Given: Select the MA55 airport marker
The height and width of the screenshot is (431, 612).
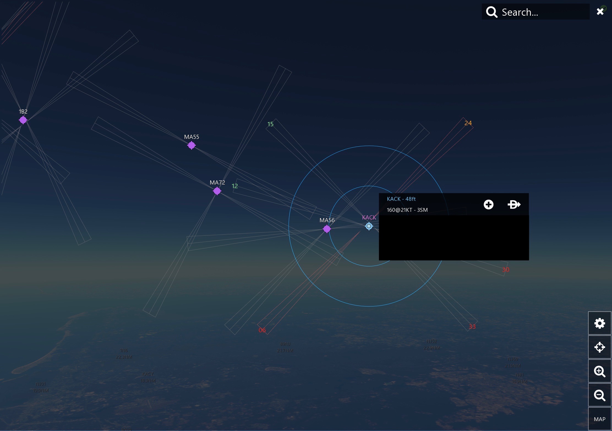Looking at the screenshot, I should pos(191,145).
